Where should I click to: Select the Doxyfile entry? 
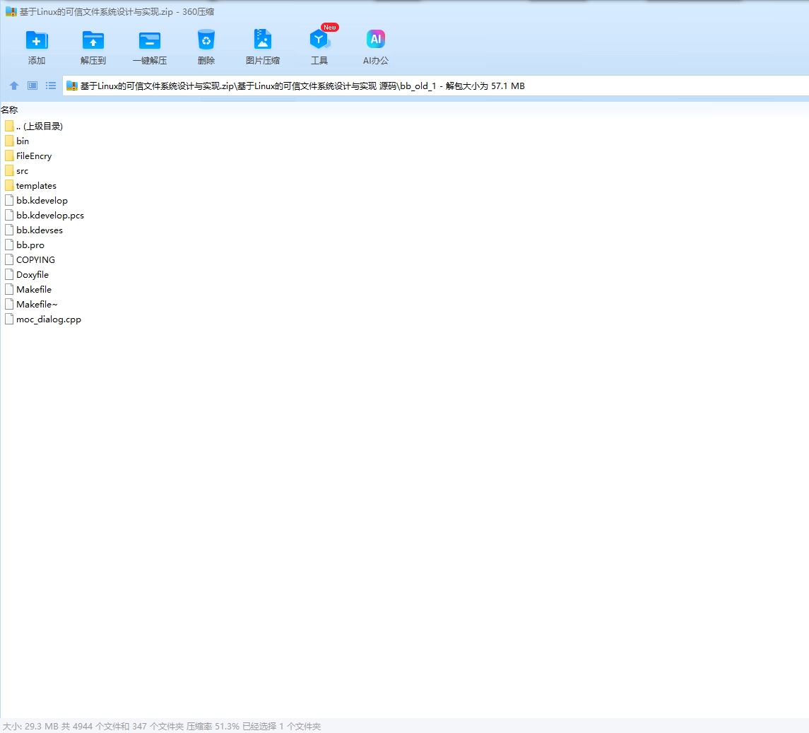tap(33, 275)
